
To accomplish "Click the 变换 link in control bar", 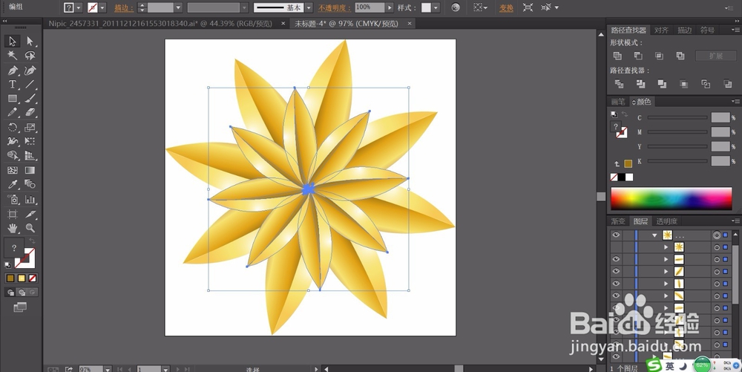I will click(x=506, y=8).
